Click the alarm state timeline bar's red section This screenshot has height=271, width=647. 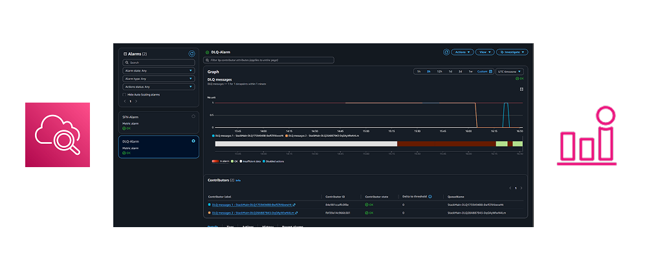point(446,144)
